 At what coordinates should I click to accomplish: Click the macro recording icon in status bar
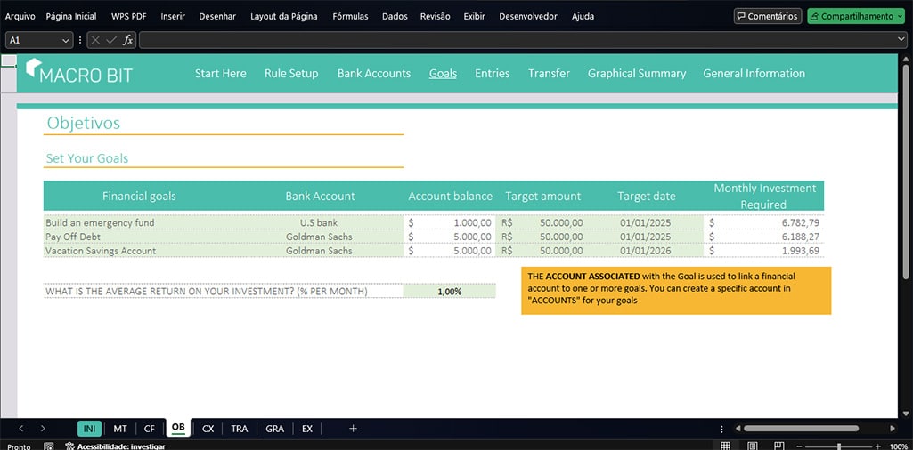click(x=49, y=446)
